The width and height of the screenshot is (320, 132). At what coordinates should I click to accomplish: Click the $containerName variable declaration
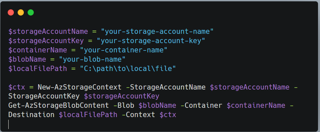[38, 50]
